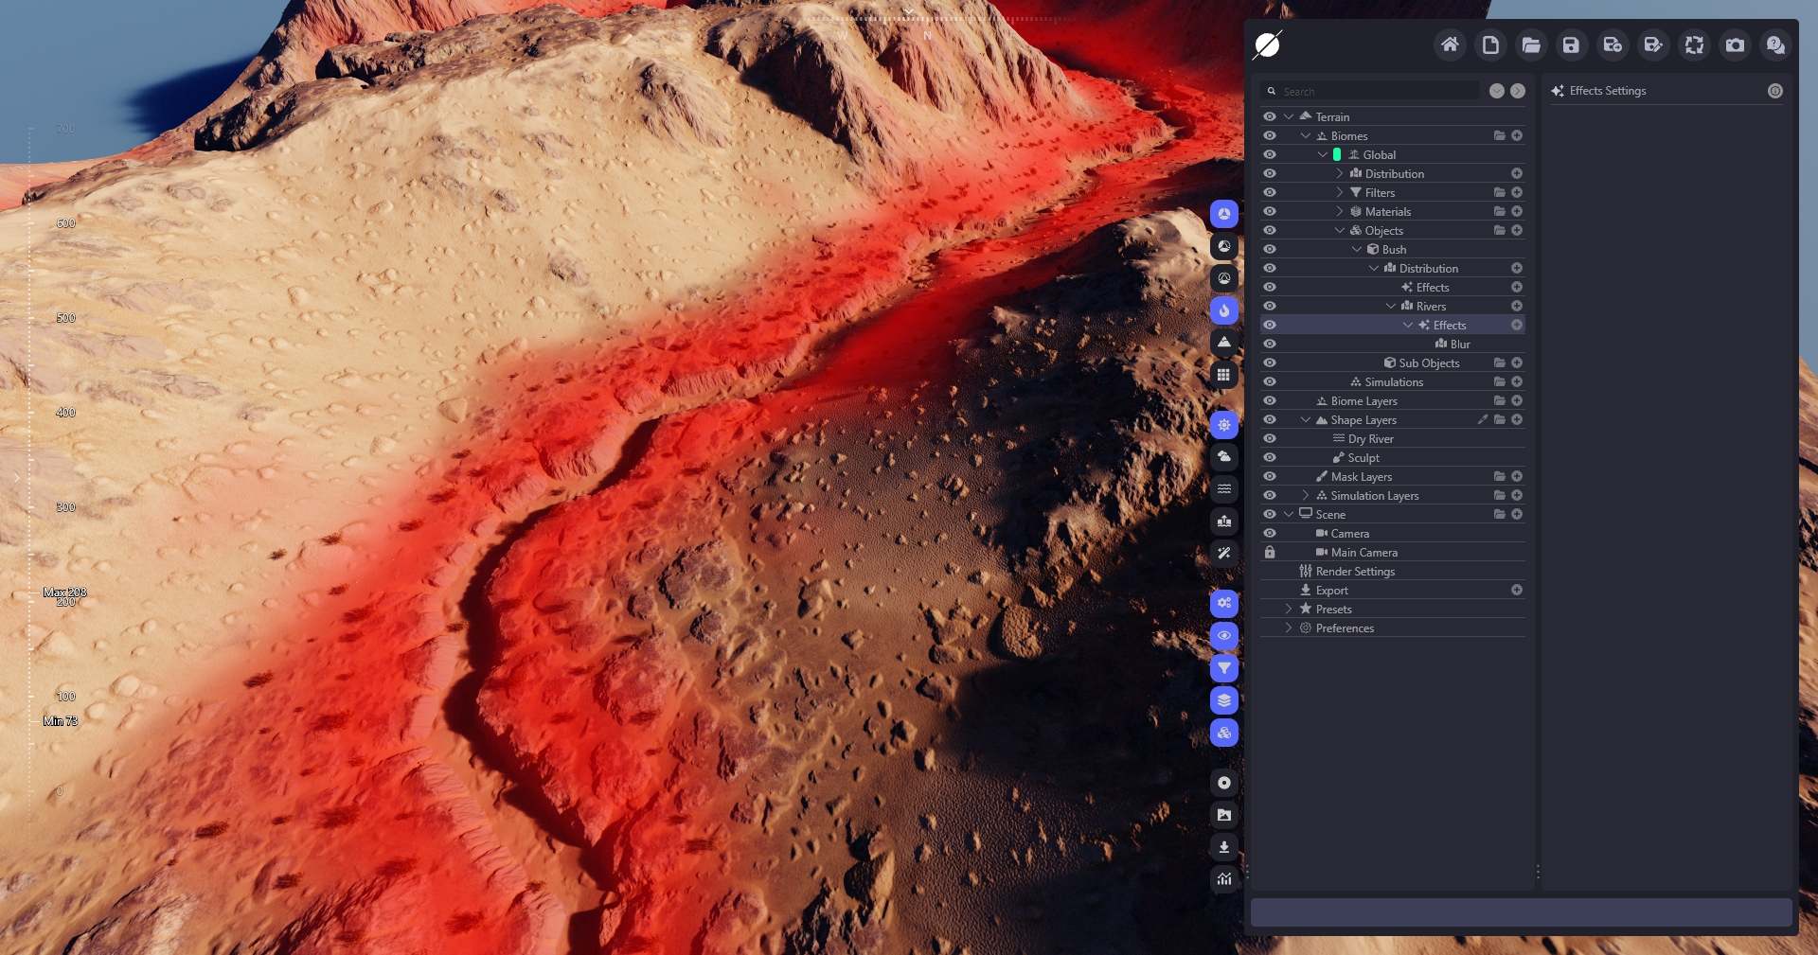Screen dimensions: 1818x955
Task: Click the Search field in the outliner
Action: 1378,91
